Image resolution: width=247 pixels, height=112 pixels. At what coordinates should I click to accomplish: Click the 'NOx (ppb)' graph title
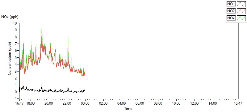click(x=10, y=17)
